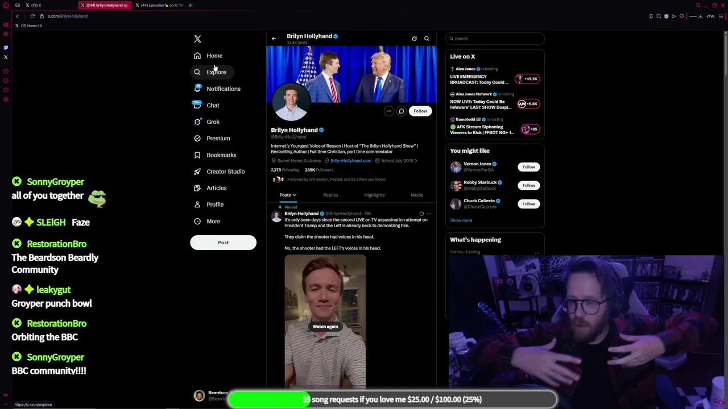Go back using profile header arrow
This screenshot has height=409, width=728.
click(x=274, y=39)
